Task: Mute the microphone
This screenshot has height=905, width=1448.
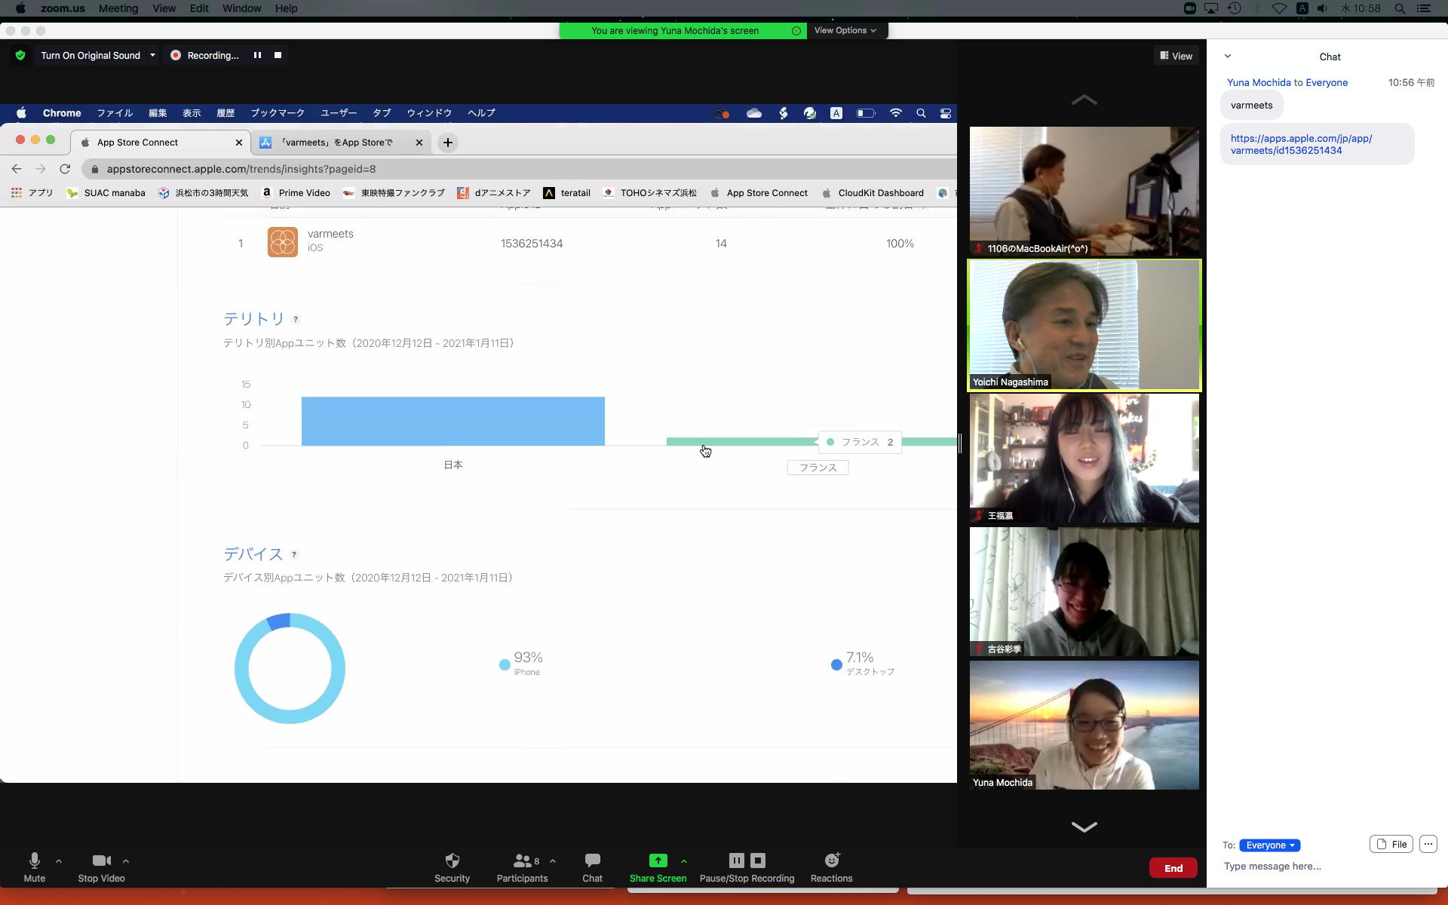Action: click(x=34, y=861)
